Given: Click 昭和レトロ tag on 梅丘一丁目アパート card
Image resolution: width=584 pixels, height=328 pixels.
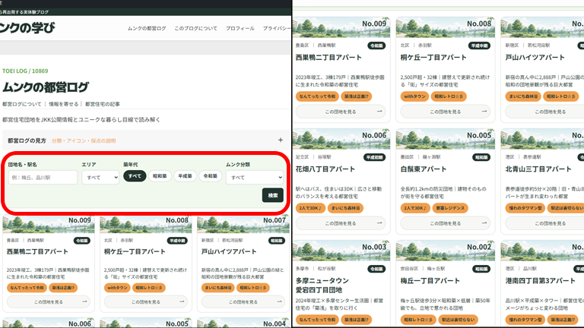Looking at the screenshot, I should click(x=418, y=320).
